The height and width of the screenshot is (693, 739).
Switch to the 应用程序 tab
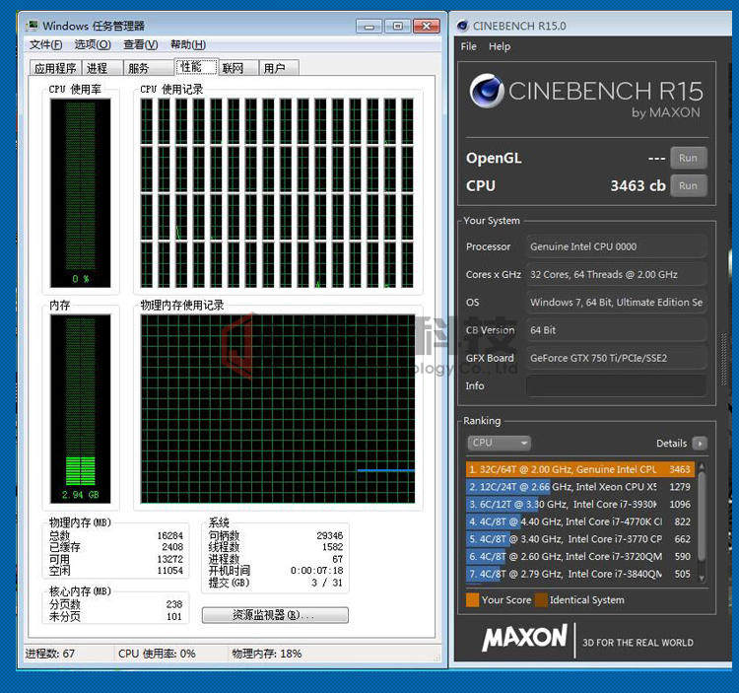tap(55, 68)
